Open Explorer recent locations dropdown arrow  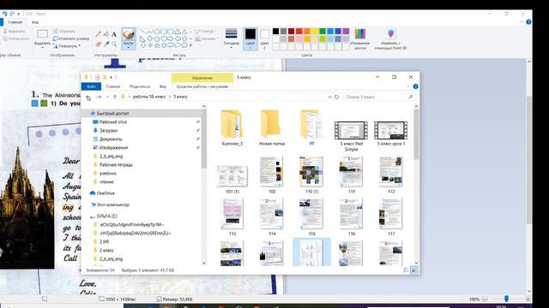coord(107,97)
